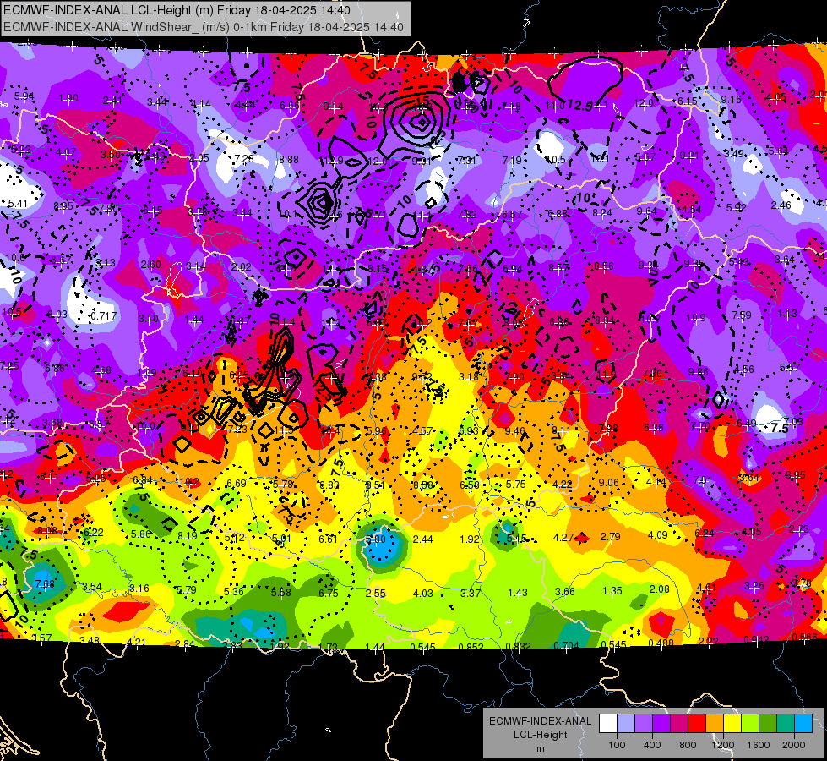Click the grid value 0.717
The width and height of the screenshot is (827, 761).
103,316
